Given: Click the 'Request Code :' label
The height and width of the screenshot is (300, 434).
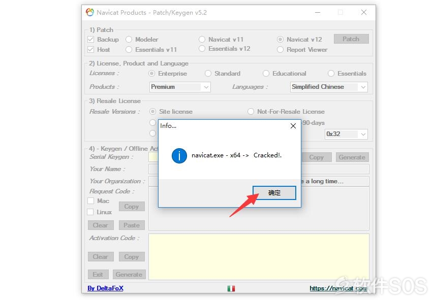Looking at the screenshot, I should tap(112, 191).
